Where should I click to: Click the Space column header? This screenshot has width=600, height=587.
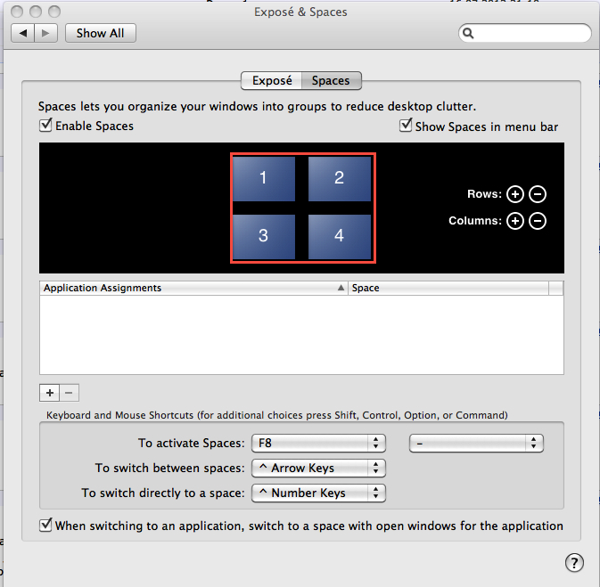pyautogui.click(x=448, y=288)
